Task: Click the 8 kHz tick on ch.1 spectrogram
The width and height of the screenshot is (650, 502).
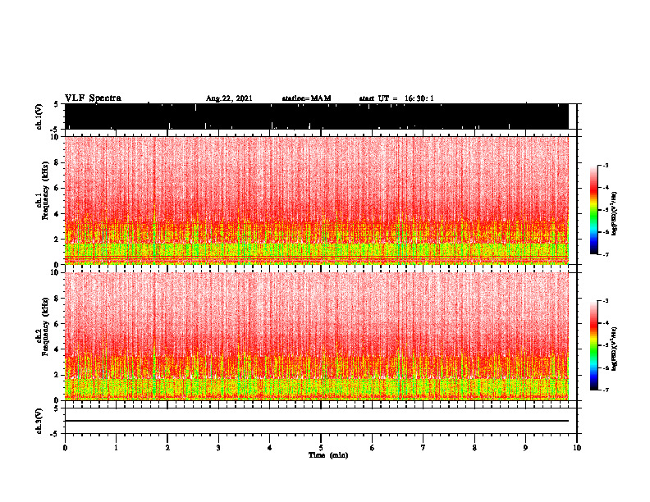Action: tap(57, 162)
